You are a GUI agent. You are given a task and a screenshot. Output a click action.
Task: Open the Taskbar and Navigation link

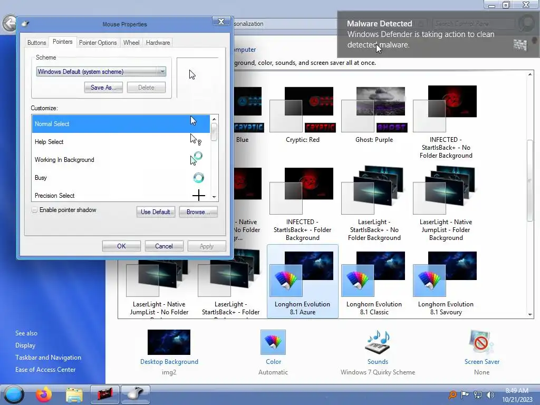(48, 358)
